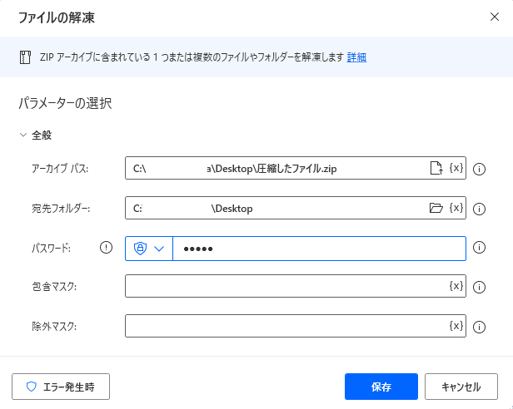Click the パラメーターの選択 heading

65,103
